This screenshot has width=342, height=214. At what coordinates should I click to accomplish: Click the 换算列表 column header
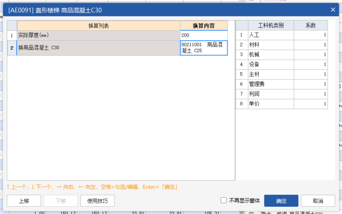coord(98,26)
